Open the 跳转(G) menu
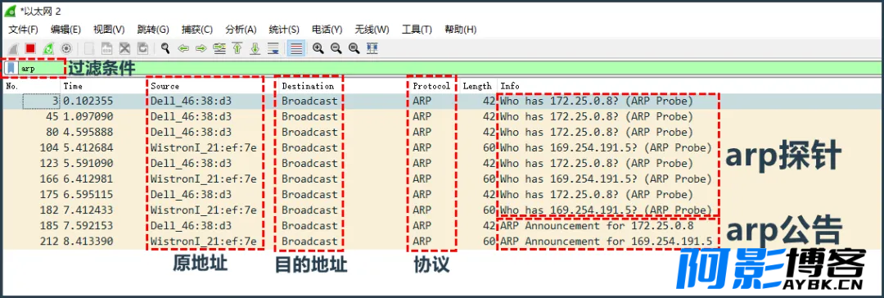Viewport: 884px width, 298px height. click(x=153, y=29)
